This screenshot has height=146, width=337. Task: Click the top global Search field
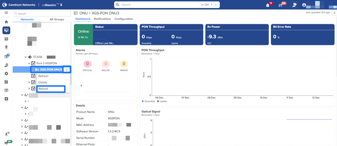[x=159, y=5]
